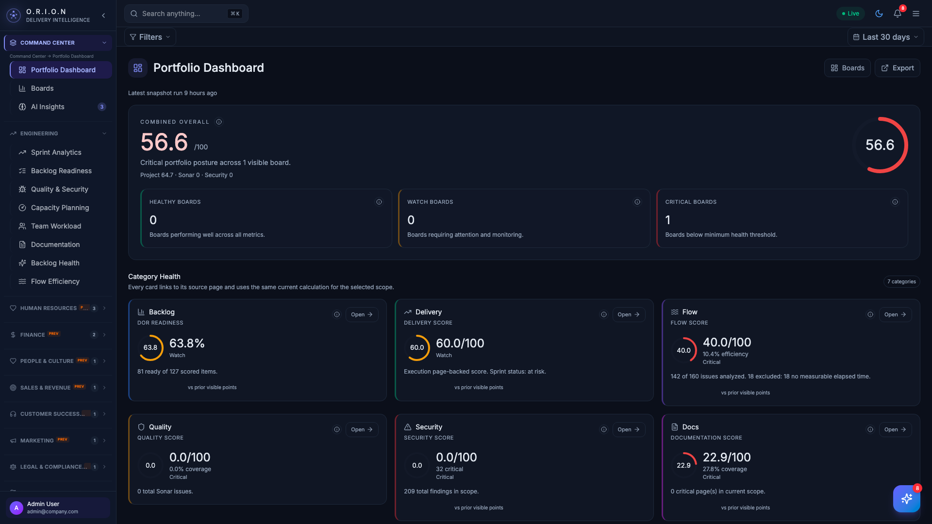Open the AI assistant floating bubble

(906, 498)
